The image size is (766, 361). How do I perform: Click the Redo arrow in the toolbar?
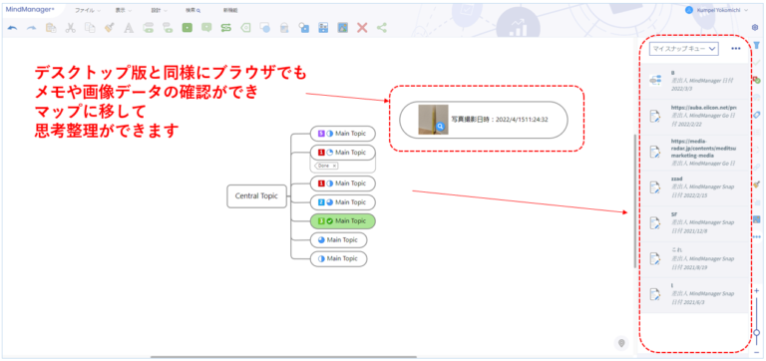pos(31,28)
